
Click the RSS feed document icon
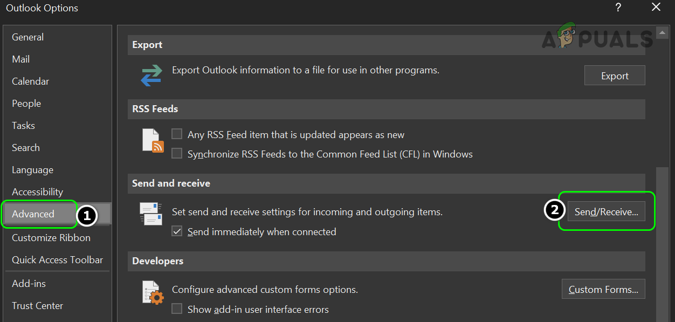[x=153, y=140]
